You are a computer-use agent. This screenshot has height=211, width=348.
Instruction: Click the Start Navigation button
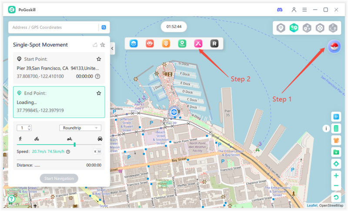(x=59, y=178)
